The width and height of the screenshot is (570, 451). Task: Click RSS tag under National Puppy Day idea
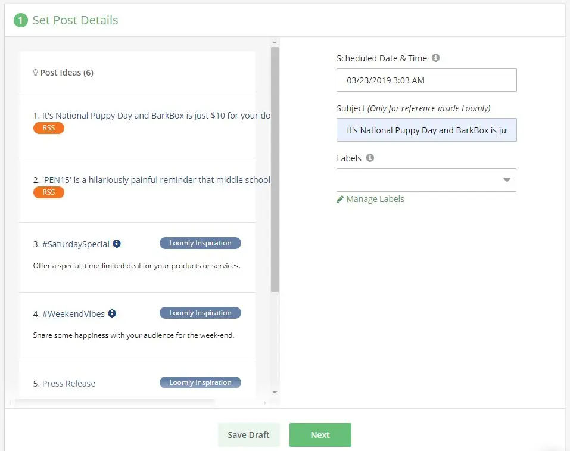coord(48,128)
